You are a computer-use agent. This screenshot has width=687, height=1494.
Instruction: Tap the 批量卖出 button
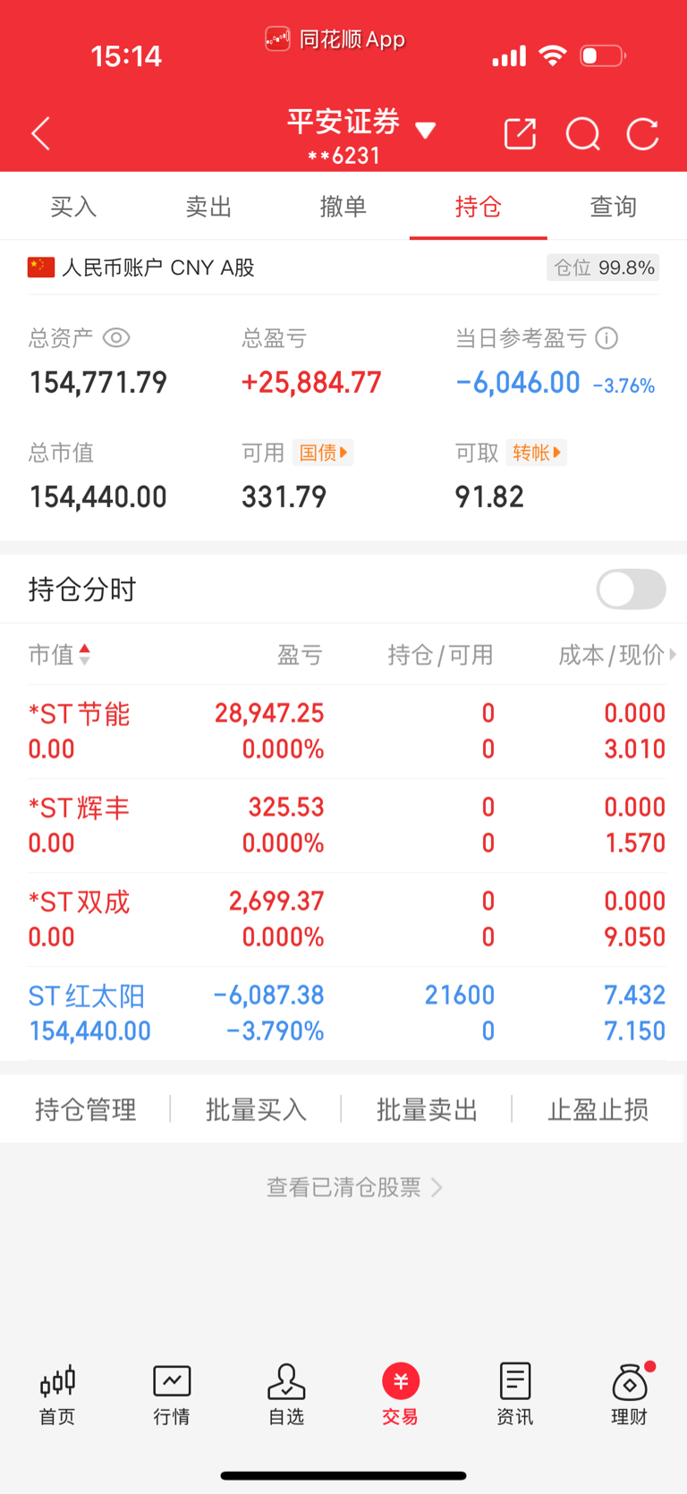coord(427,1109)
